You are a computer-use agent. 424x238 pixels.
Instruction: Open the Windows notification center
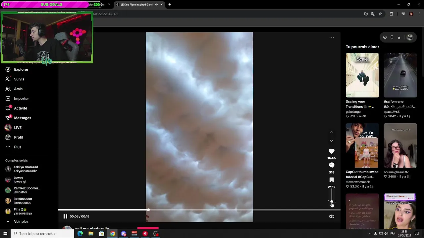417,234
